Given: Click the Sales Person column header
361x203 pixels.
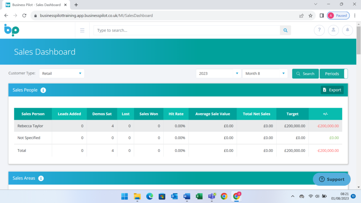Looking at the screenshot, I should [33, 114].
